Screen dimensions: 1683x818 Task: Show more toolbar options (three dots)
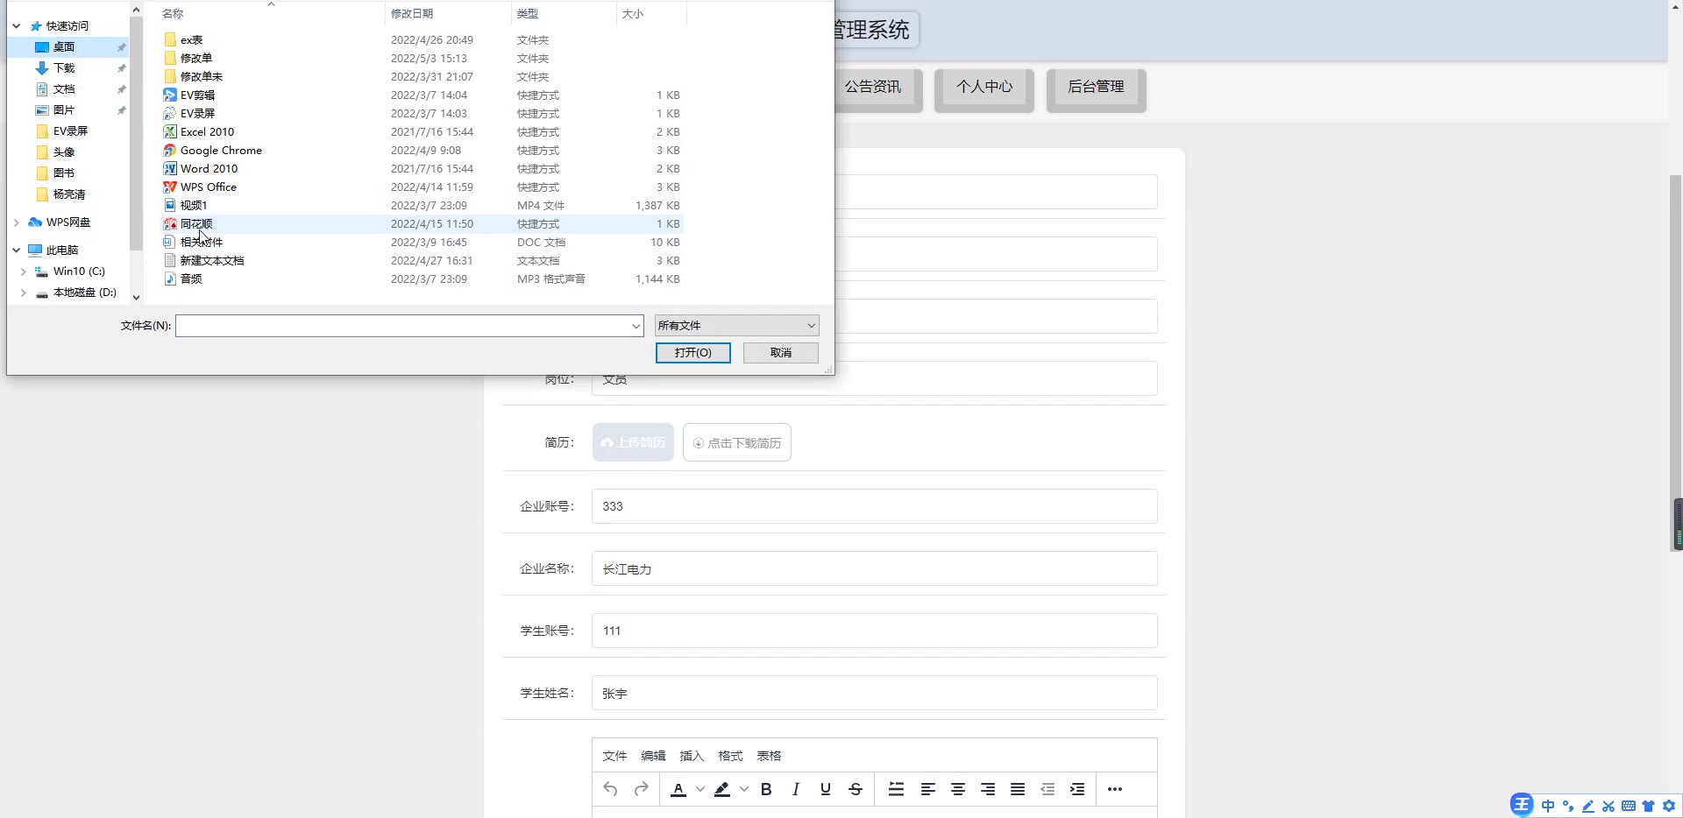click(1115, 789)
